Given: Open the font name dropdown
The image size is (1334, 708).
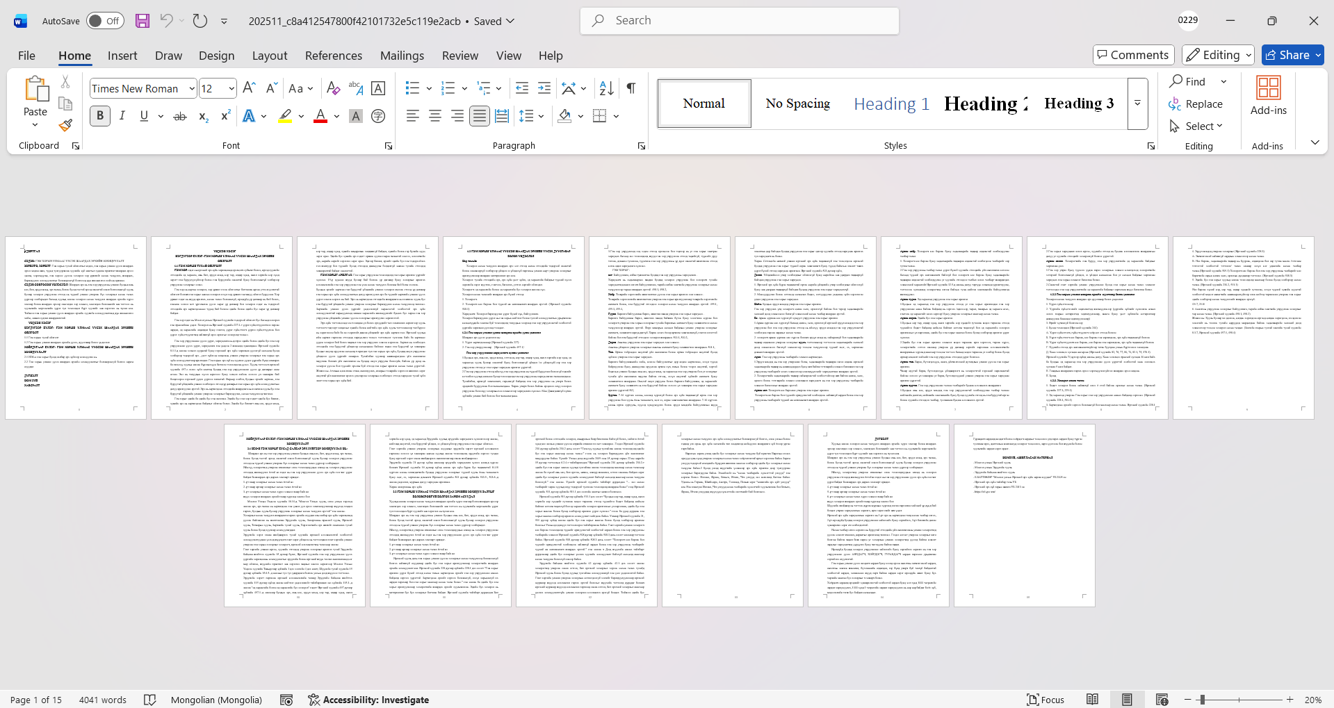Looking at the screenshot, I should click(x=192, y=88).
